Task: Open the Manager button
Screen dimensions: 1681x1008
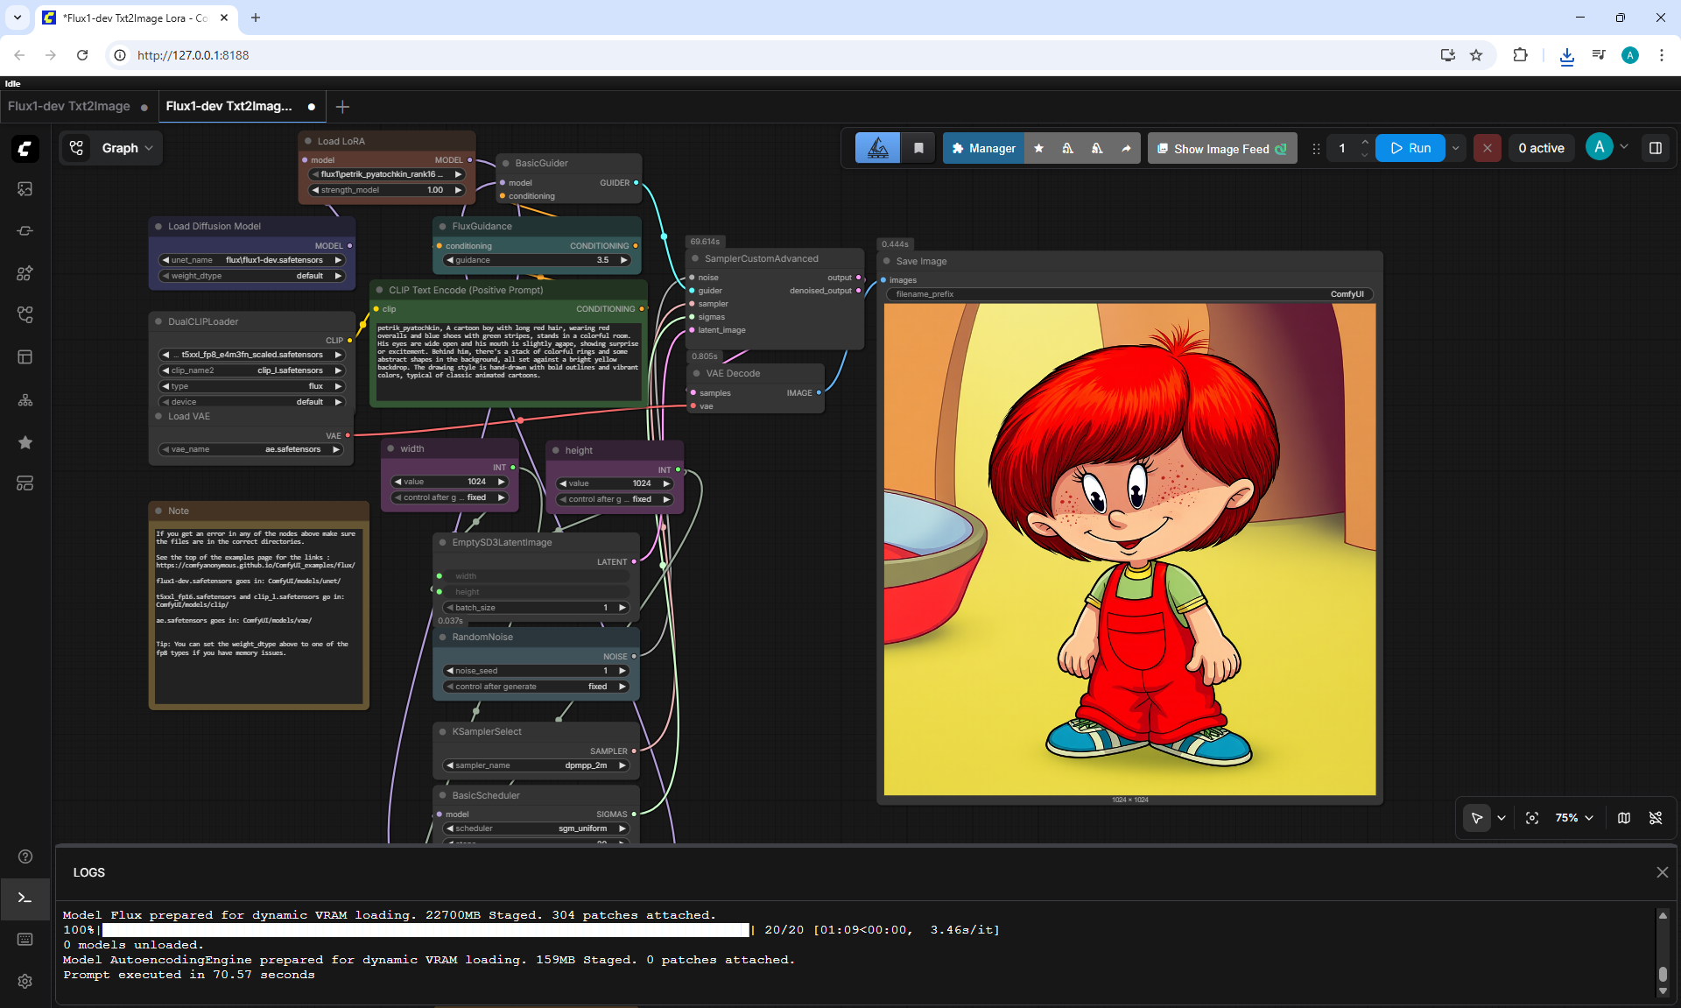Action: click(x=983, y=148)
